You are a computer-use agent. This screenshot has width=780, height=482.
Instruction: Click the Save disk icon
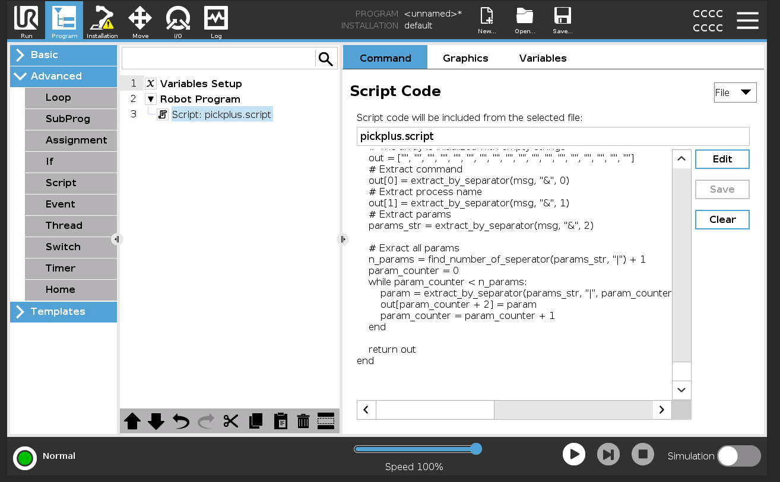563,21
